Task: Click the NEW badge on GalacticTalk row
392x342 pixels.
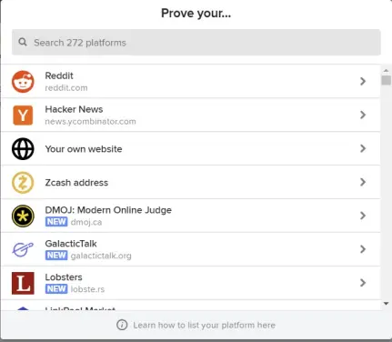Action: [56, 256]
